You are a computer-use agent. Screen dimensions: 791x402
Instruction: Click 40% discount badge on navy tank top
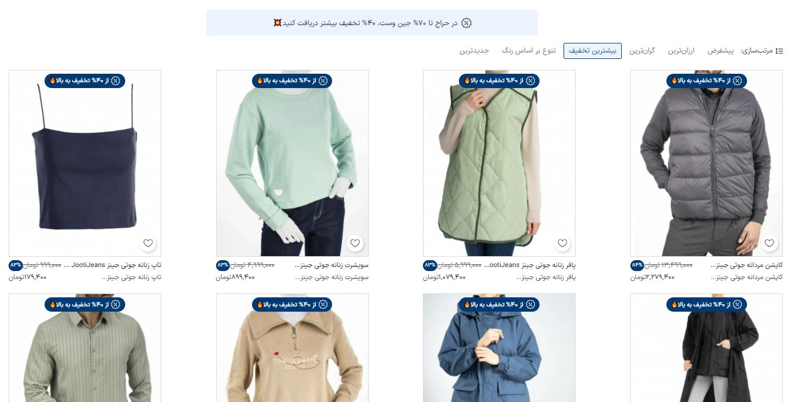coord(85,81)
